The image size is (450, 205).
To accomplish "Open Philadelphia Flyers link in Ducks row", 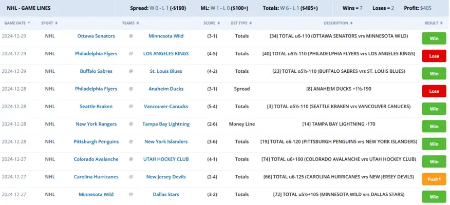I will point(96,89).
